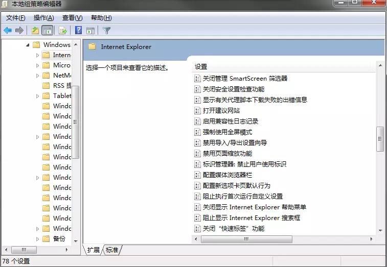
Task: Click the 设置 column header
Action: [x=201, y=67]
